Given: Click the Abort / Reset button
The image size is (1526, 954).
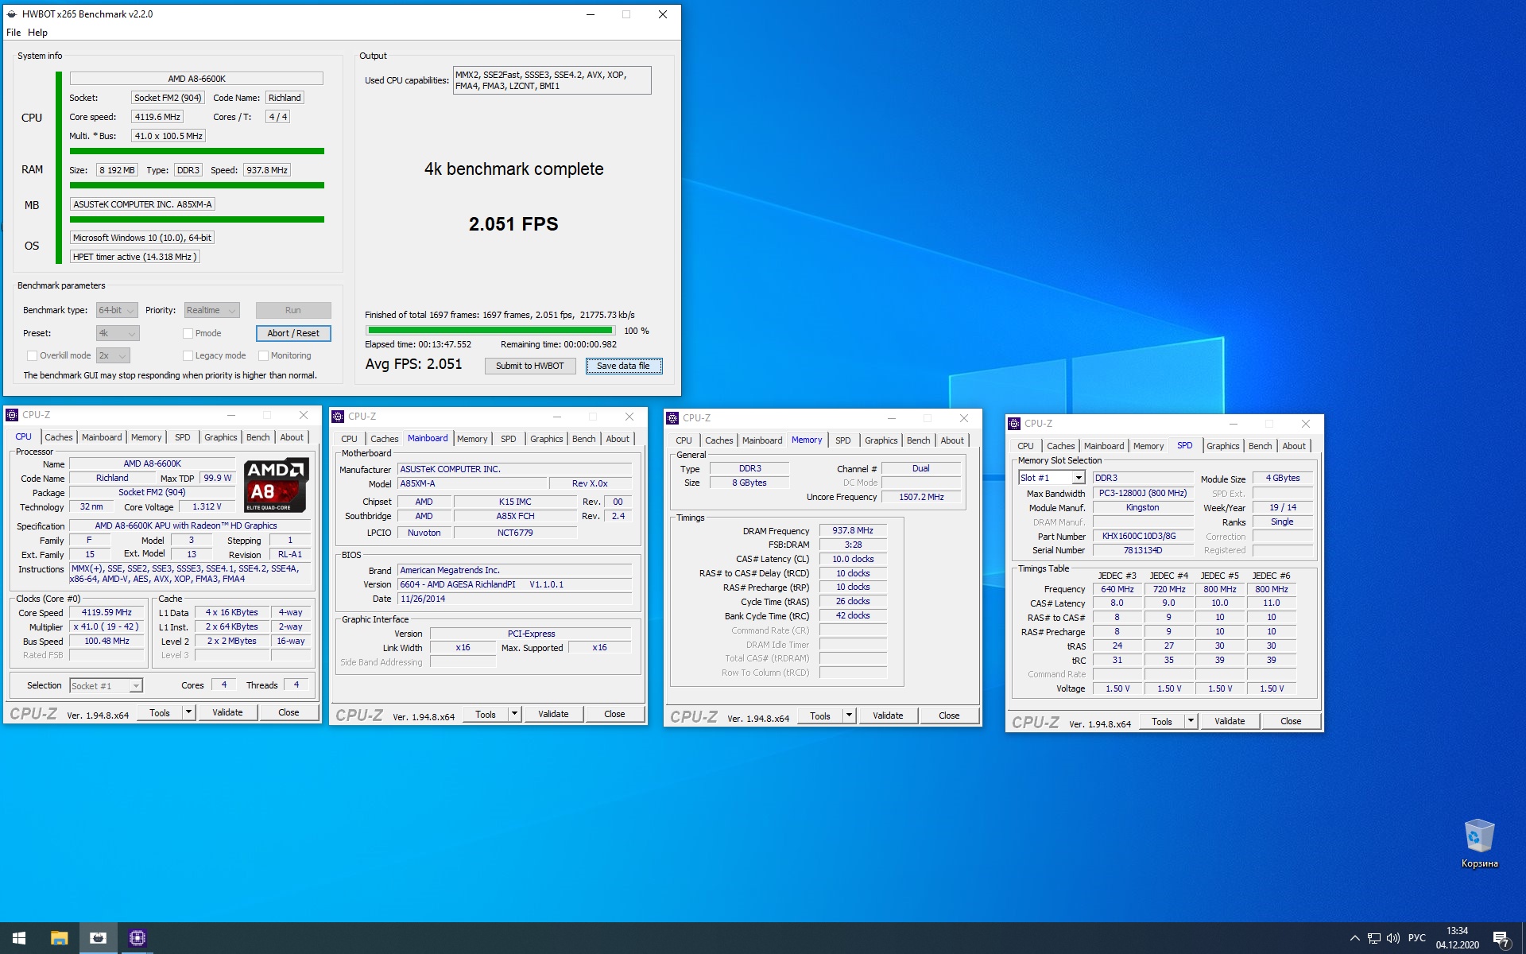Looking at the screenshot, I should [293, 333].
